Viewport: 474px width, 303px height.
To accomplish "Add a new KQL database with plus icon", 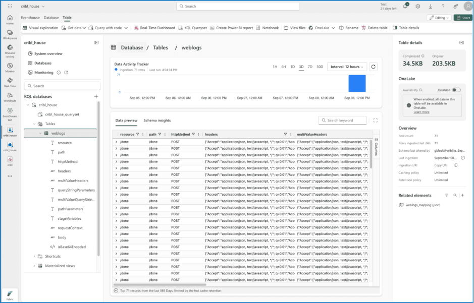I will coord(96,96).
